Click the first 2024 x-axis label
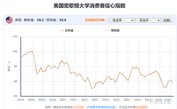This screenshot has height=109, width=177. point(139,100)
